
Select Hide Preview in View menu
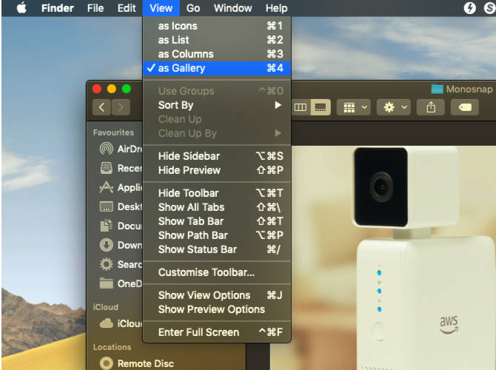coord(217,170)
